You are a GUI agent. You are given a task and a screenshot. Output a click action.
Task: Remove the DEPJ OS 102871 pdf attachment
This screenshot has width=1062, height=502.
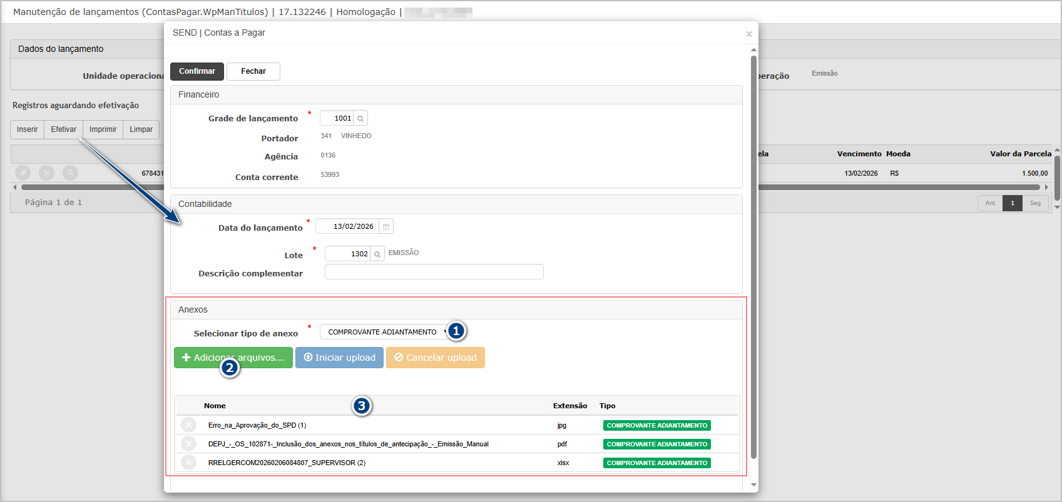(188, 444)
